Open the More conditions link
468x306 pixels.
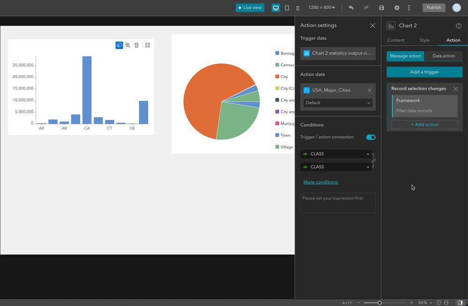coord(320,182)
